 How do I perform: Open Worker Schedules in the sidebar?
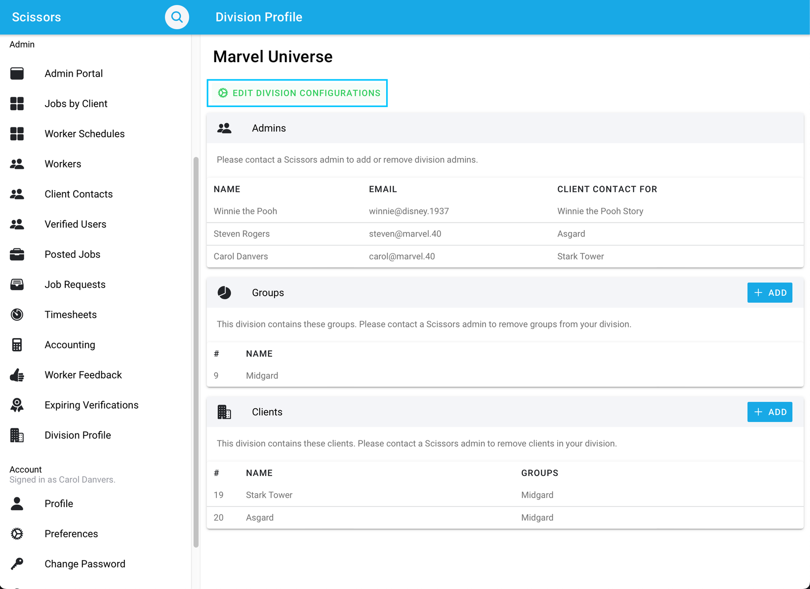84,134
